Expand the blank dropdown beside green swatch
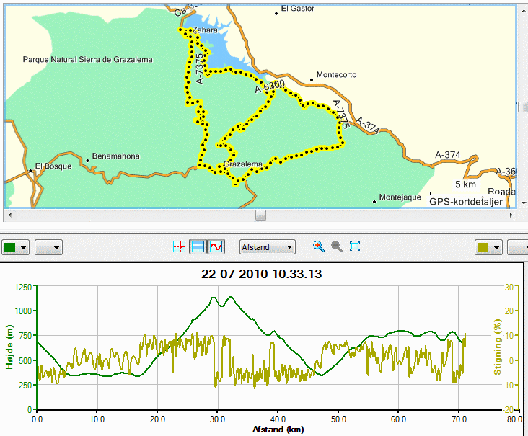Viewport: 528px width, 436px height. 48,247
